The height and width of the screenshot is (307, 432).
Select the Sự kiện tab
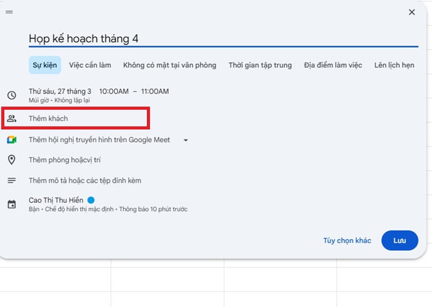[x=44, y=65]
